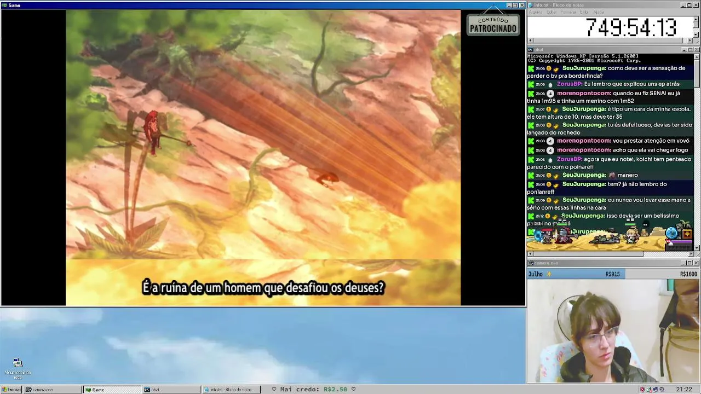Screen dimensions: 701x394
Task: Click the Iniciar start button
Action: (12, 390)
